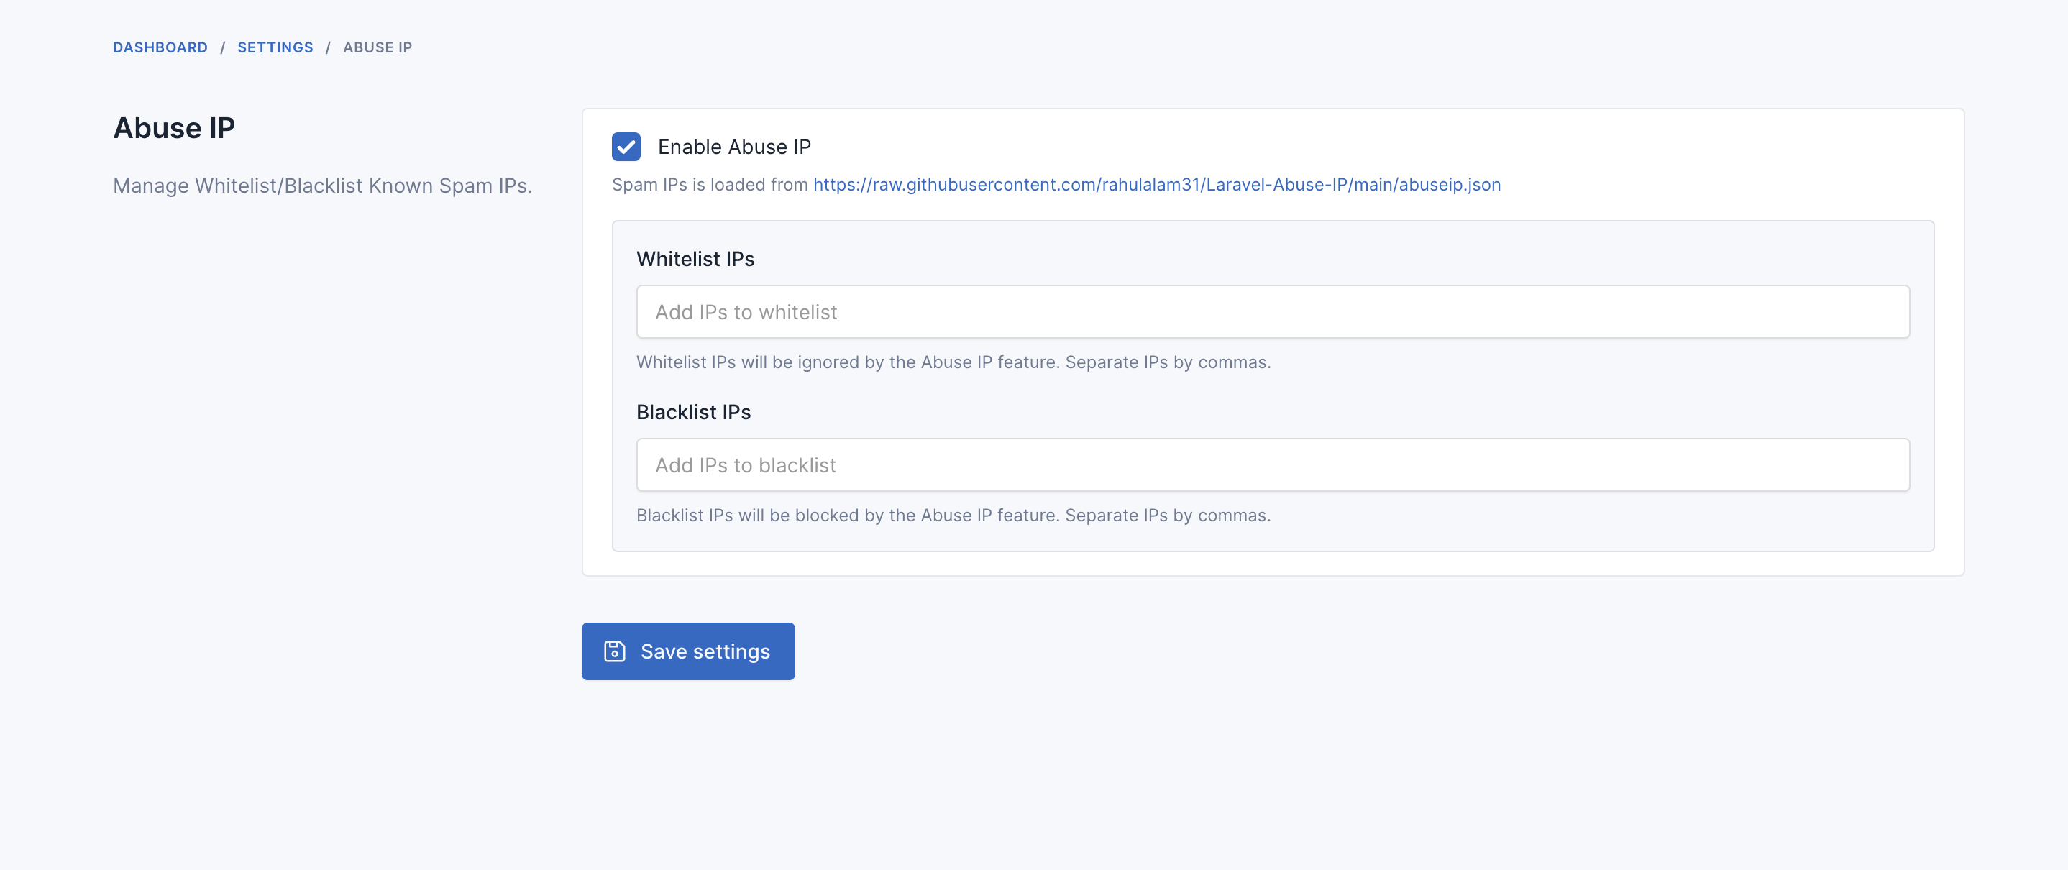Click the slash between Settings and Abuse IP
Viewport: 2068px width, 870px height.
pyautogui.click(x=328, y=47)
